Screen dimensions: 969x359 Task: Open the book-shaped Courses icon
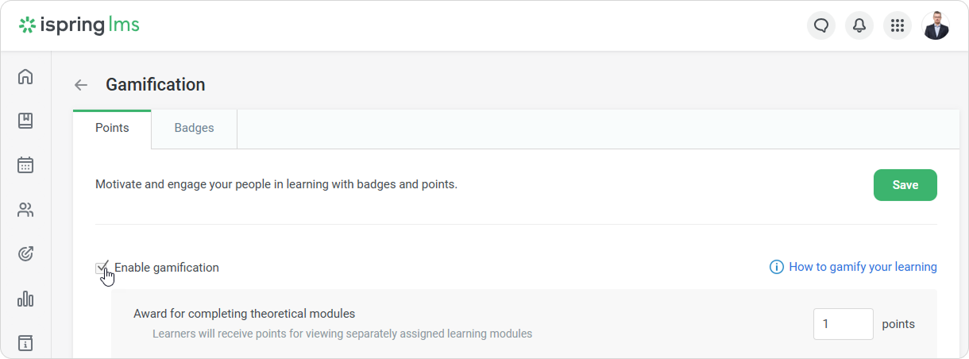25,121
